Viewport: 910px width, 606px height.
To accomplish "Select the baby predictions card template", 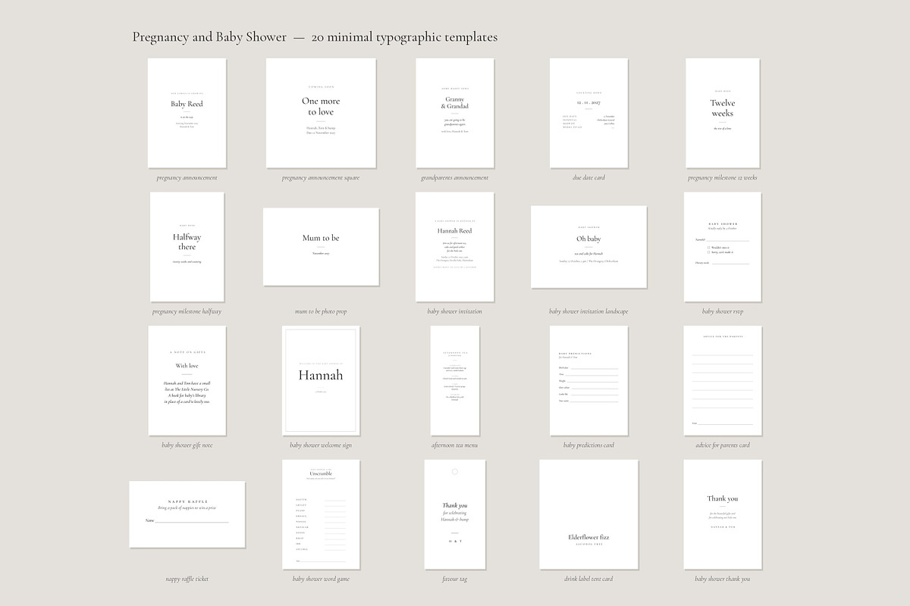I will pos(589,381).
